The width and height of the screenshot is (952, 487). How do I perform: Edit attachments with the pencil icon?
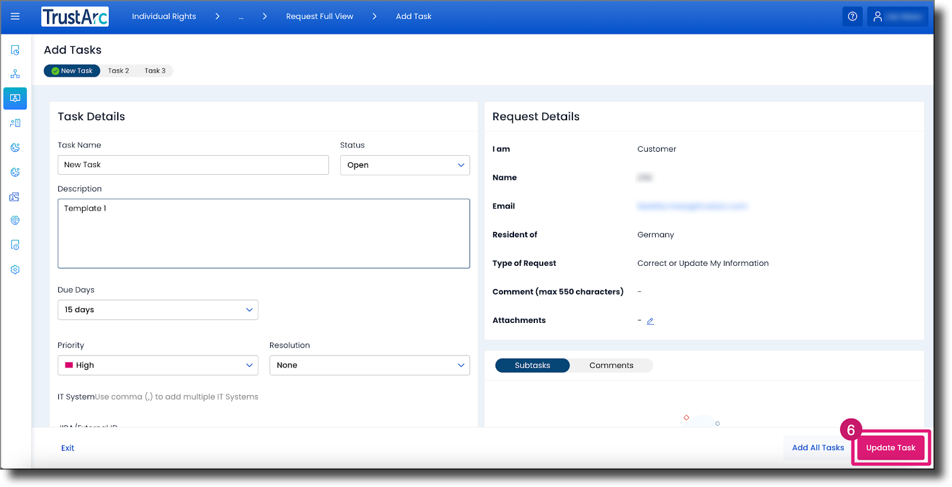pyautogui.click(x=650, y=321)
